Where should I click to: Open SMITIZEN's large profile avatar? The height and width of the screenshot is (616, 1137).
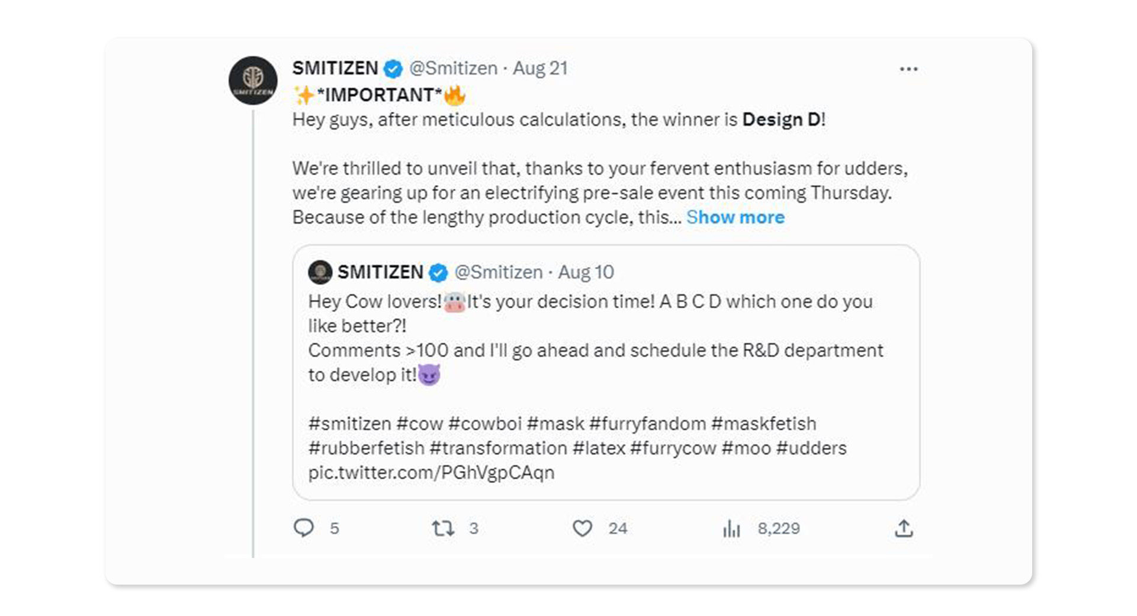point(253,81)
